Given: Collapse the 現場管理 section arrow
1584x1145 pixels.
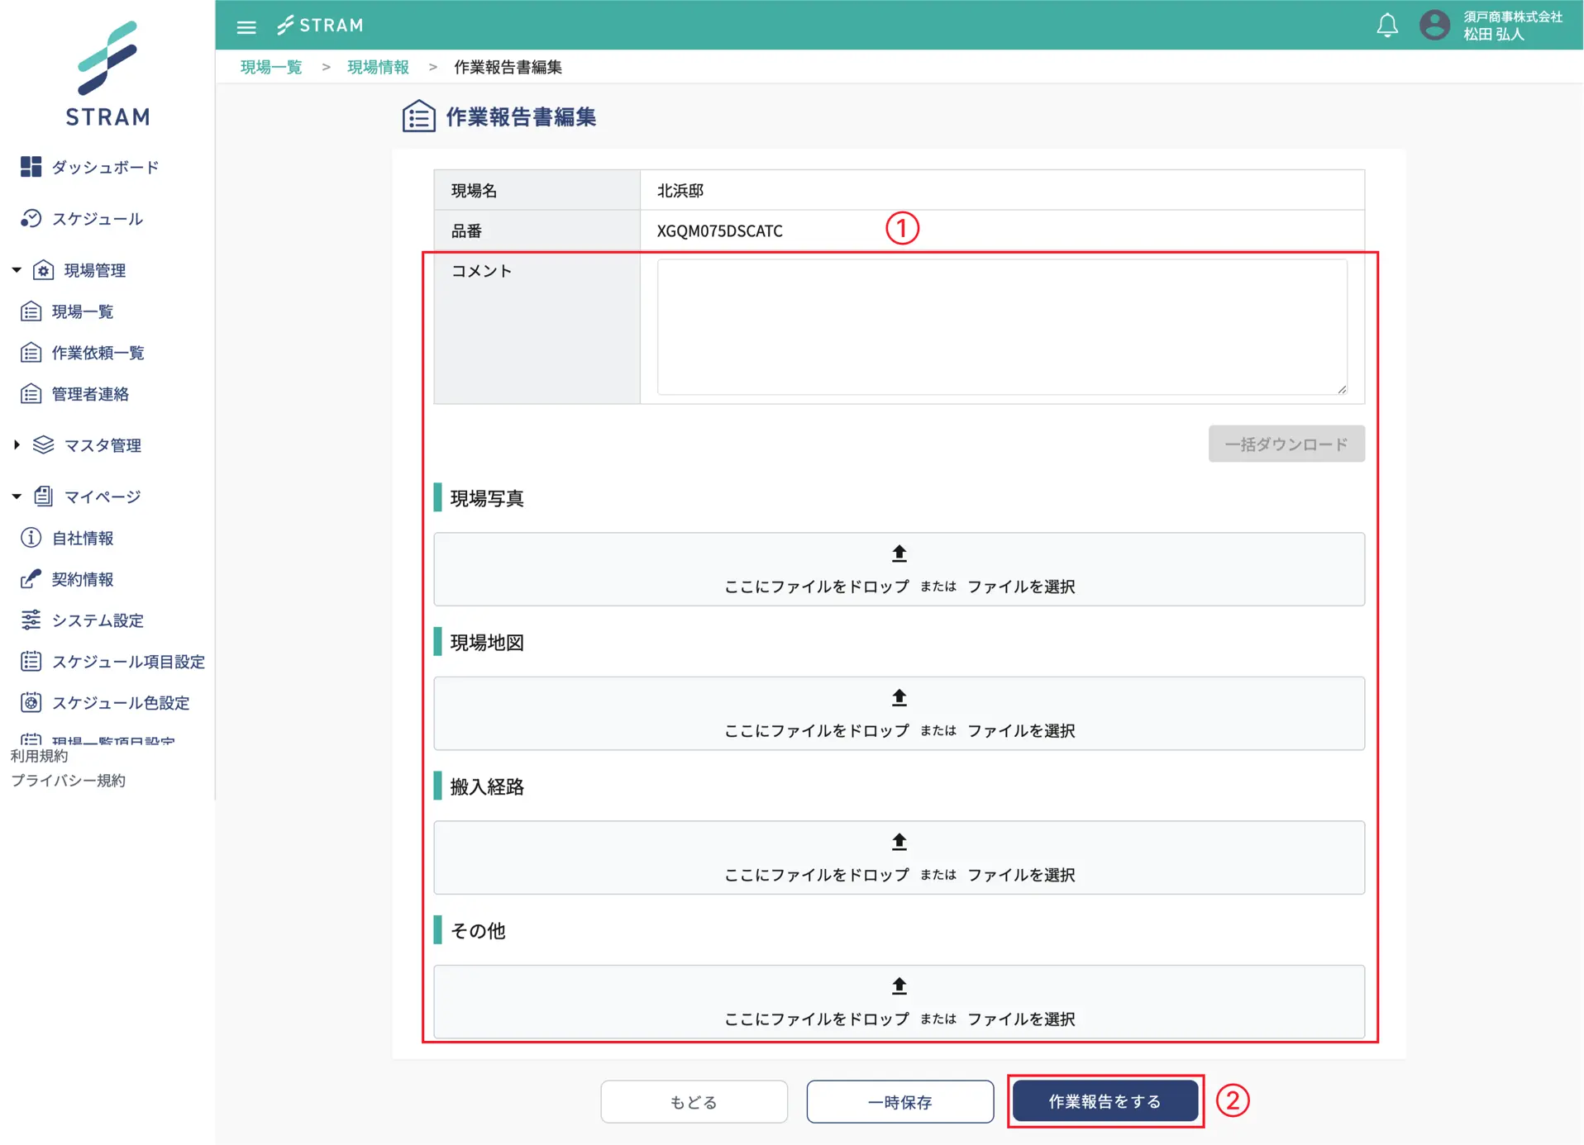Looking at the screenshot, I should [17, 270].
